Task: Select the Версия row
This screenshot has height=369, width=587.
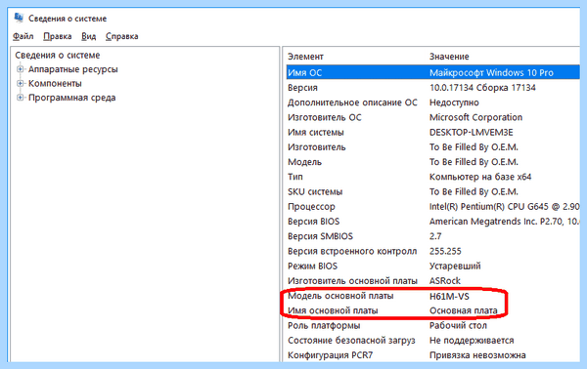Action: point(433,88)
